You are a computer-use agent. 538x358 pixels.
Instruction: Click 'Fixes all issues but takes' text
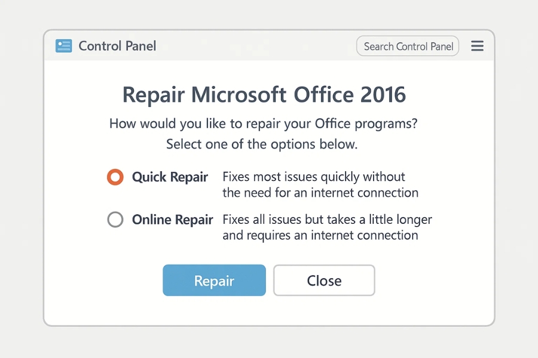point(327,220)
